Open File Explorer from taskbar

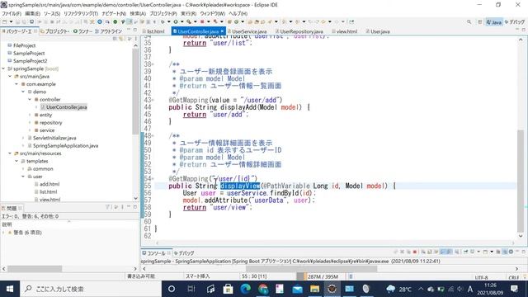(x=314, y=289)
